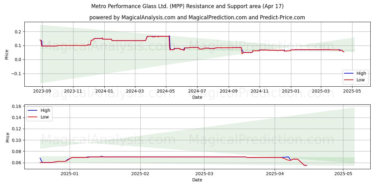This screenshot has width=375, height=187.
Task: Click the 'Date' axis label of upper chart
Action: (197, 97)
